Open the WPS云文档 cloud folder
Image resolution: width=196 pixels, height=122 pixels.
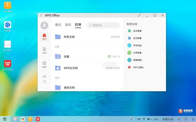pos(87,68)
